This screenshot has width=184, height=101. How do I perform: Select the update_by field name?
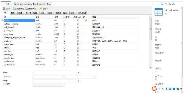click(9, 61)
